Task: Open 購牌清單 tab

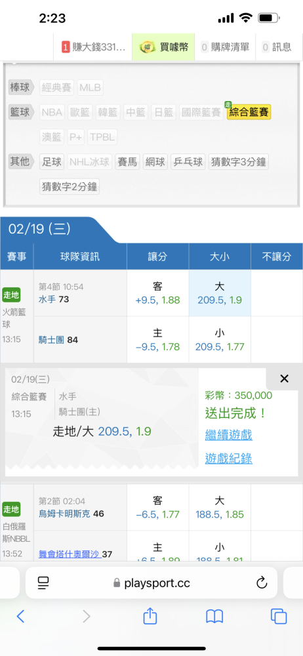Action: [x=225, y=47]
